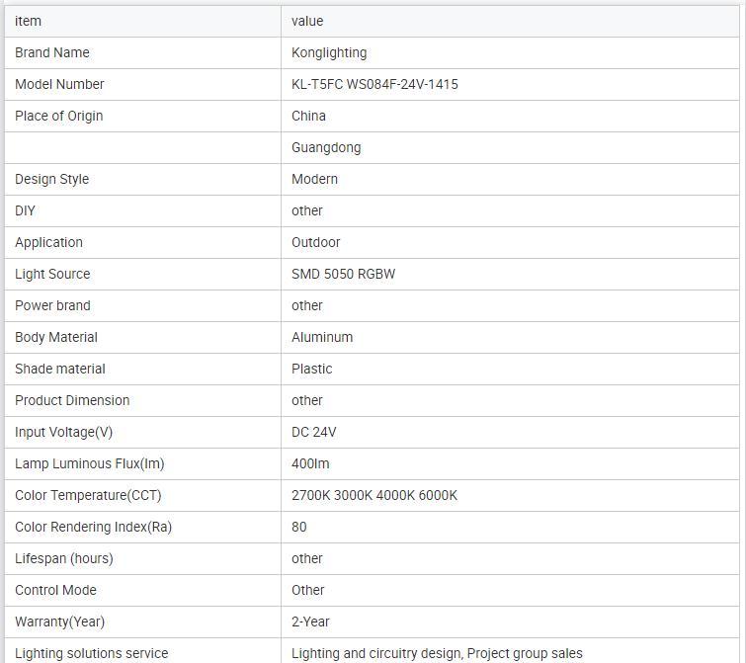This screenshot has width=746, height=663.
Task: Click the Application row label
Action: (48, 242)
